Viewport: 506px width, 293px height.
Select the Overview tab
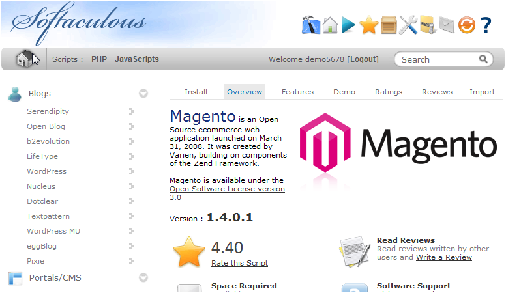coord(245,92)
